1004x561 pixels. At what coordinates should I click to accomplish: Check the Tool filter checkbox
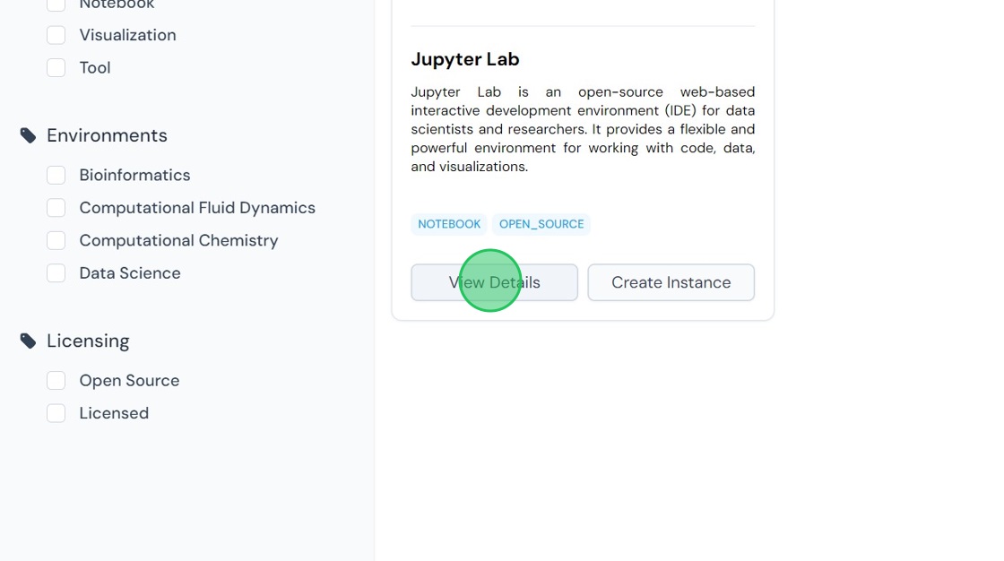coord(56,68)
